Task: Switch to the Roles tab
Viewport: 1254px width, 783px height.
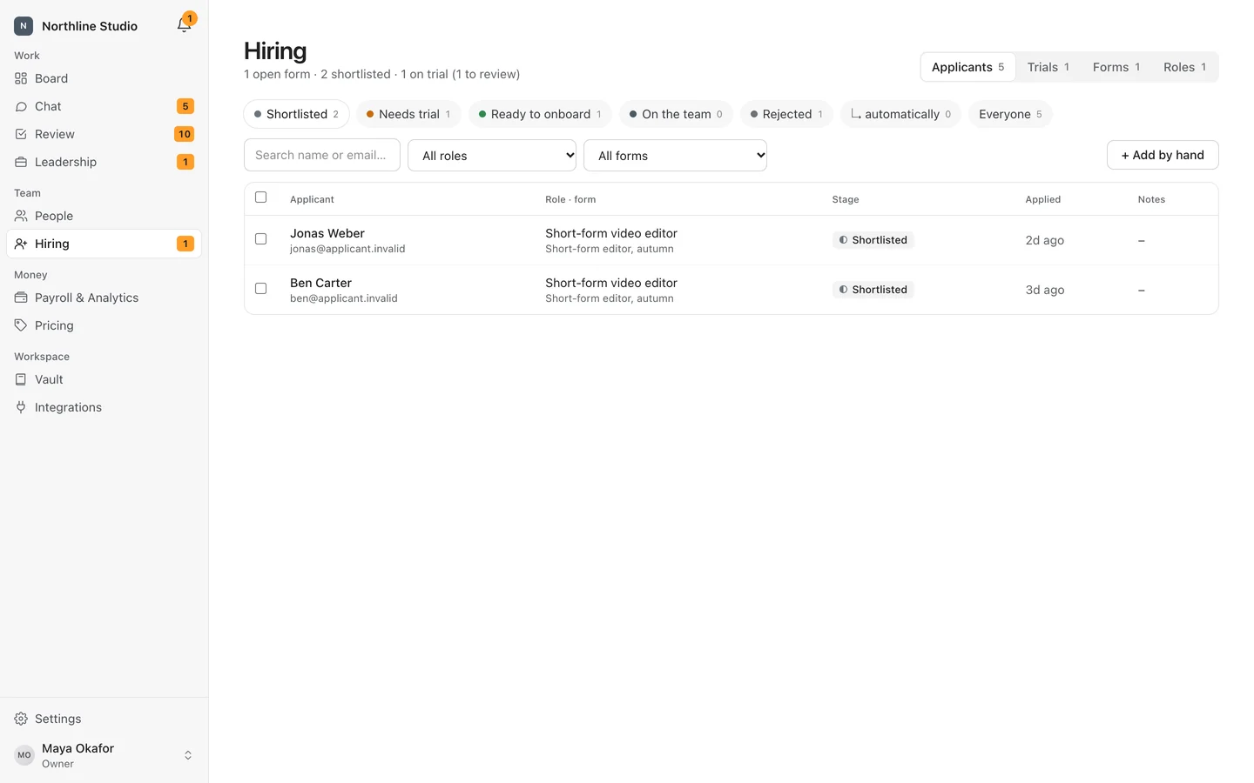Action: (1184, 67)
